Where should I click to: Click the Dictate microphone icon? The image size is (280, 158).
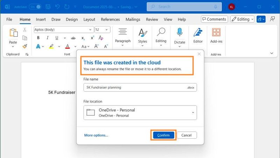point(180,33)
